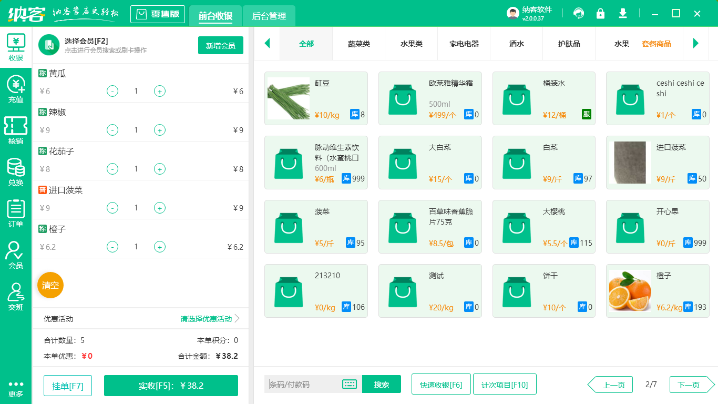
Task: Click the 搜索 search button
Action: [x=382, y=384]
